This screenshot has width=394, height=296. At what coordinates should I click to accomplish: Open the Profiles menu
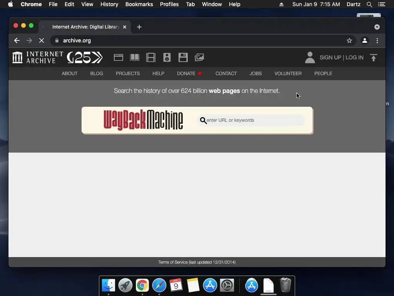click(169, 4)
